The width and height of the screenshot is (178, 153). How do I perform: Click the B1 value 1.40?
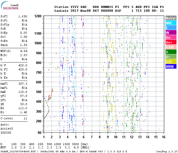[24, 112]
